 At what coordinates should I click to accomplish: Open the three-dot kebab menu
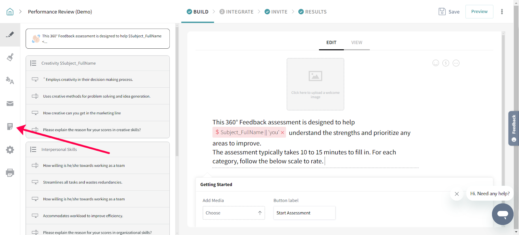[x=502, y=12]
